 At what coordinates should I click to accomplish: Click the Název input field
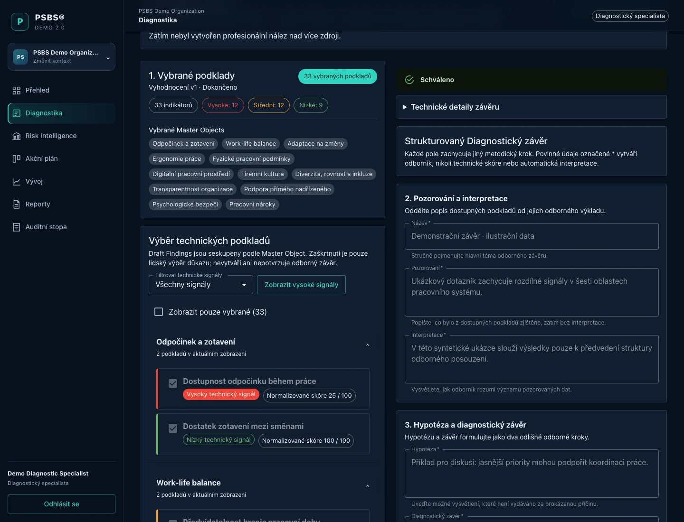(x=532, y=236)
